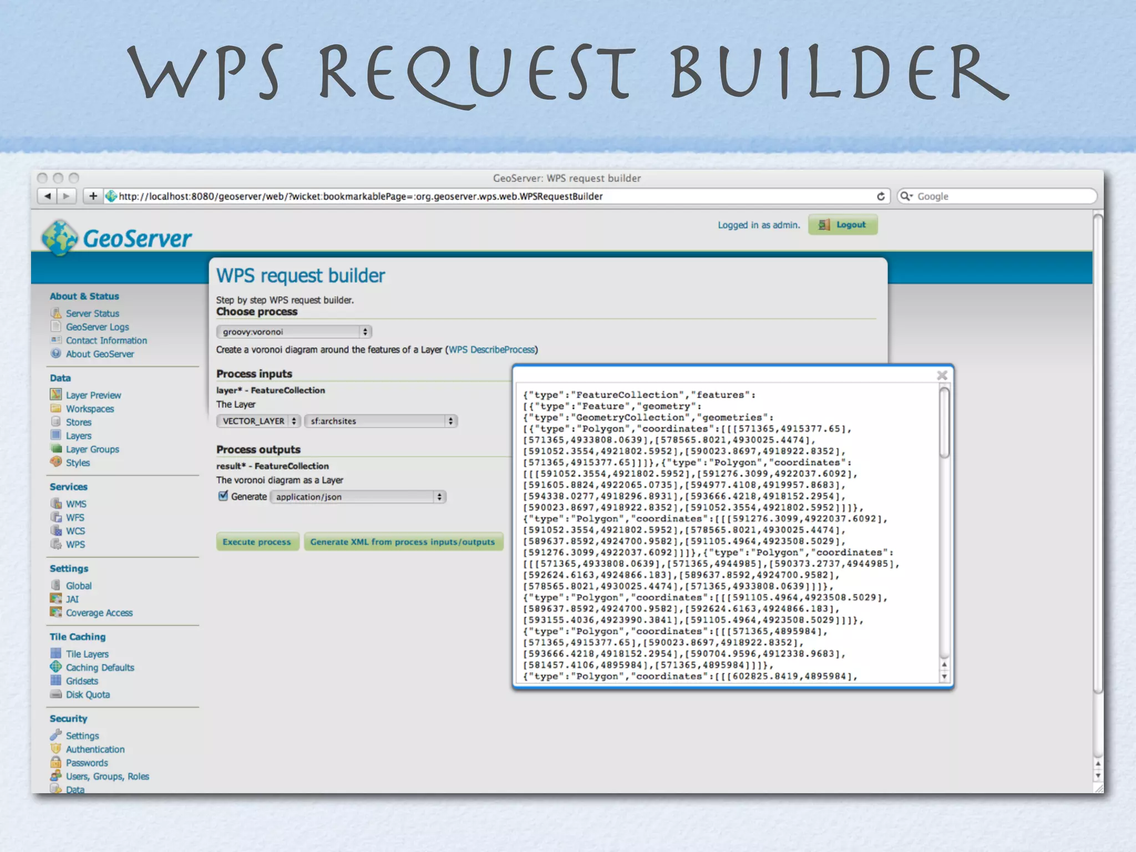The image size is (1136, 852).
Task: Click the browser reload icon
Action: [x=880, y=196]
